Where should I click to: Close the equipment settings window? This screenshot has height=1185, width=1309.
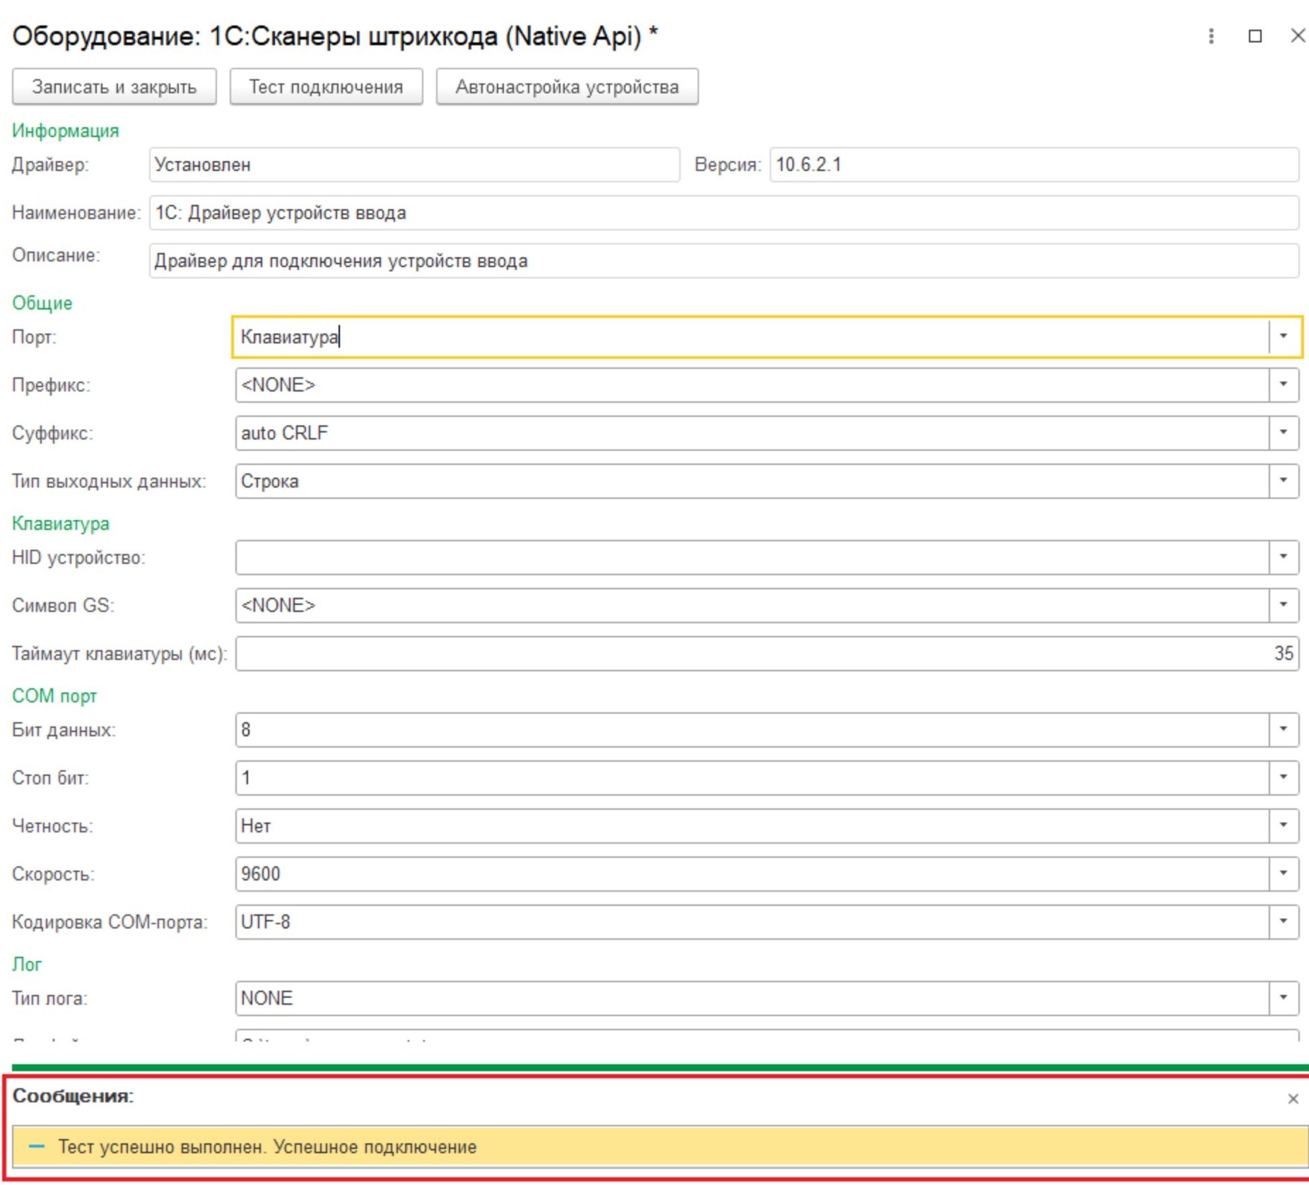pos(1298,36)
